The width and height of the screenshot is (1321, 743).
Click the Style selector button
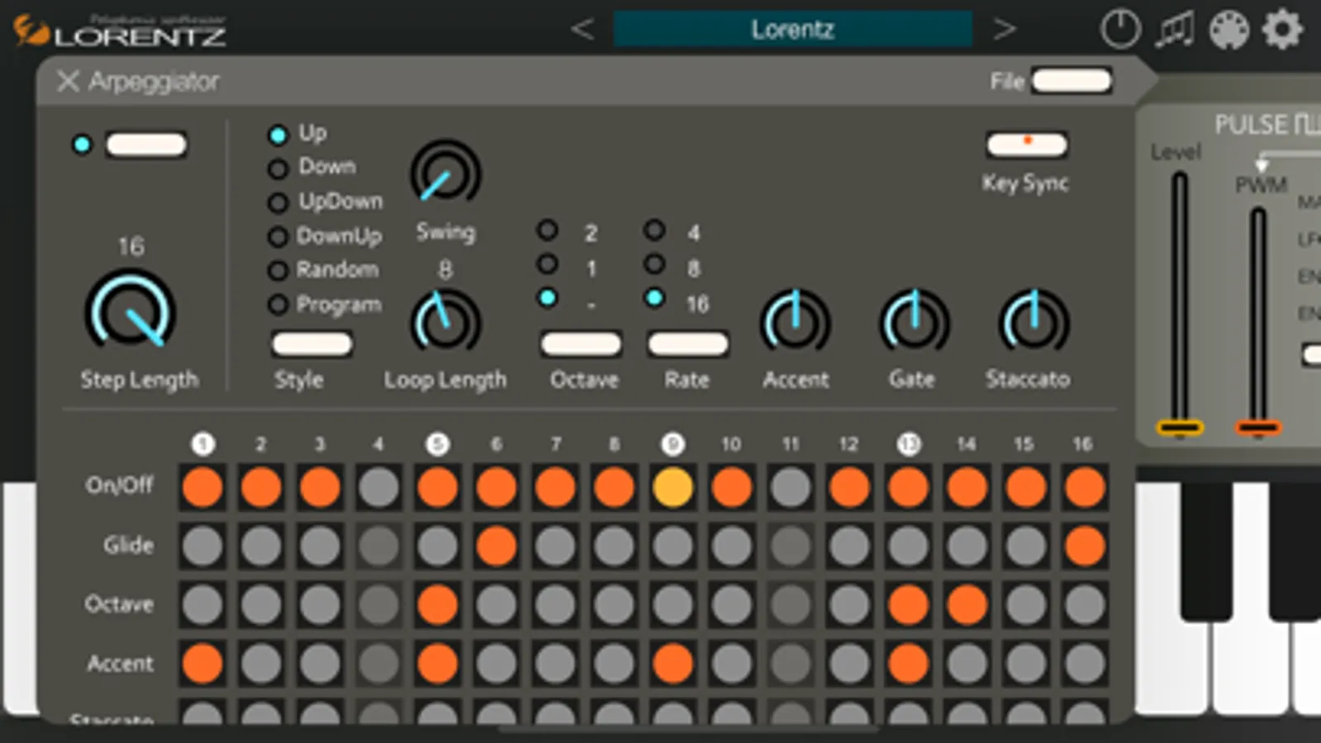pos(311,343)
